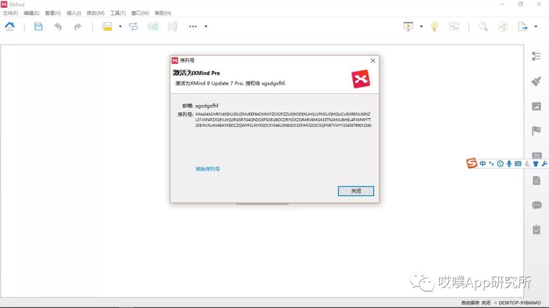549x308 pixels.
Task: Open the Format brush panel in sidebar
Action: coord(536,82)
